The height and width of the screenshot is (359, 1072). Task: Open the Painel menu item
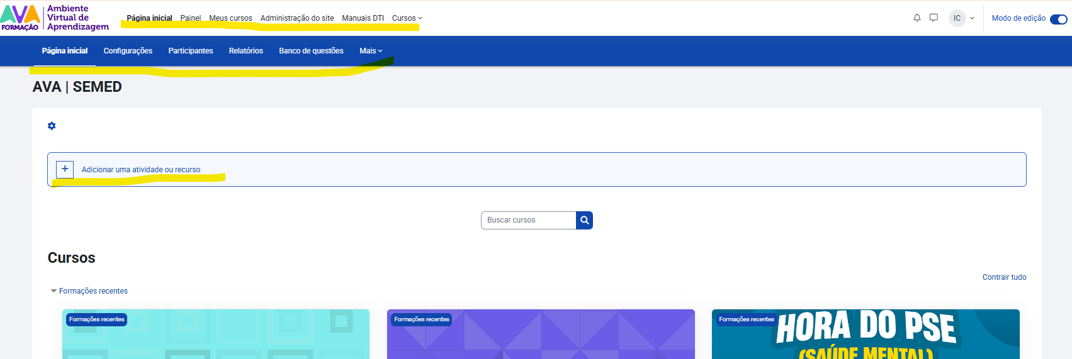(191, 18)
